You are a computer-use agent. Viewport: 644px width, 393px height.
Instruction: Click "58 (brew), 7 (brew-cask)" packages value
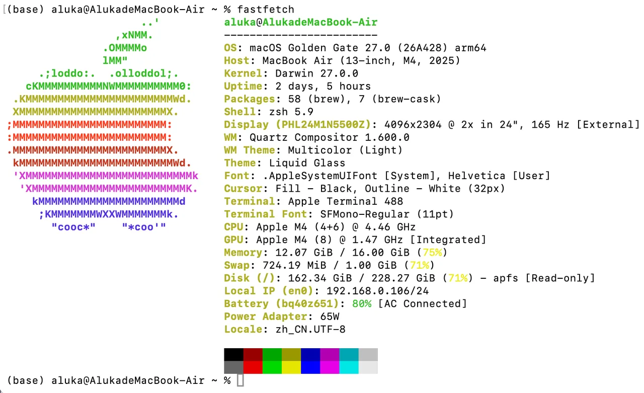365,99
